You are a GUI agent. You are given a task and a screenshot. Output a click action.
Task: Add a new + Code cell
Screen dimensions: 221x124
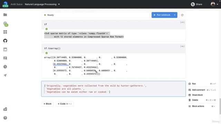pos(65,104)
